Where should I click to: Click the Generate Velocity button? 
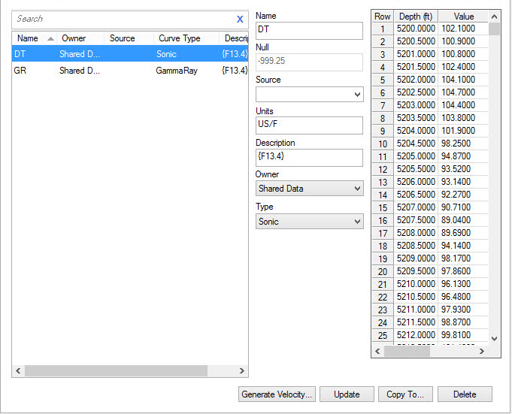click(276, 394)
